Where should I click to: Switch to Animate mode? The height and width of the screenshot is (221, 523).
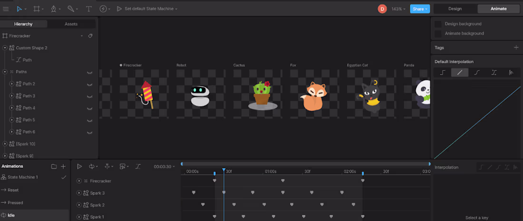[498, 9]
